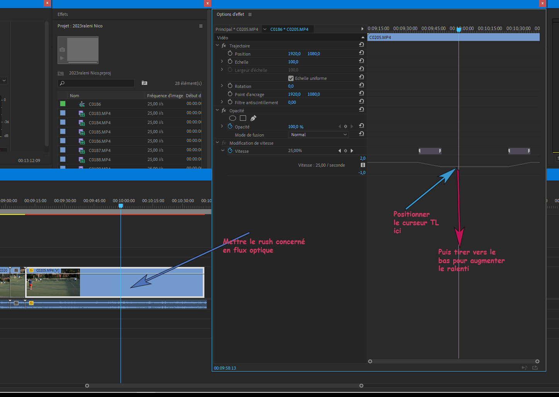Add a keyframe for Vitesse
The width and height of the screenshot is (559, 397).
tap(345, 151)
